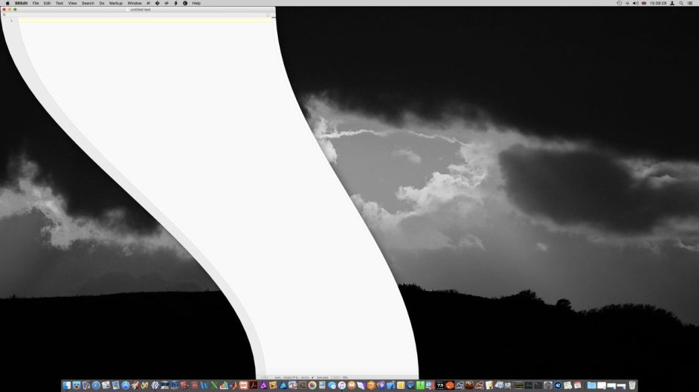Click the Spotlight search magnifier icon

[681, 3]
